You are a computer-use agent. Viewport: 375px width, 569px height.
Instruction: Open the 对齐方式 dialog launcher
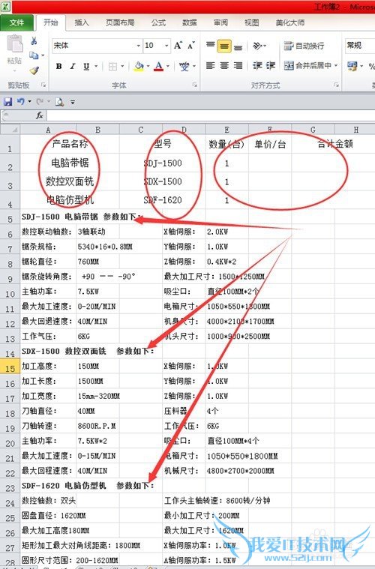click(336, 85)
